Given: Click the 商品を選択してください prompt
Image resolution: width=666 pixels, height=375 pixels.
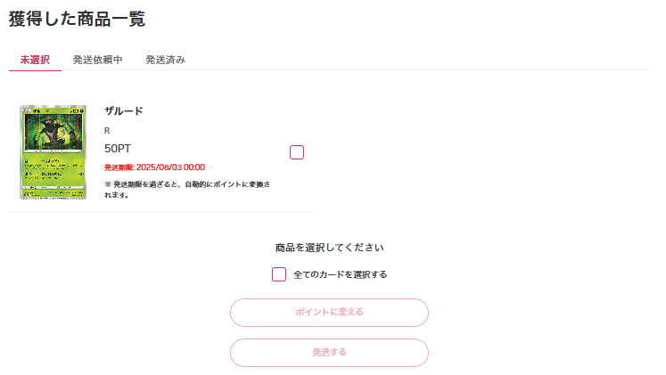Looking at the screenshot, I should pos(329,248).
